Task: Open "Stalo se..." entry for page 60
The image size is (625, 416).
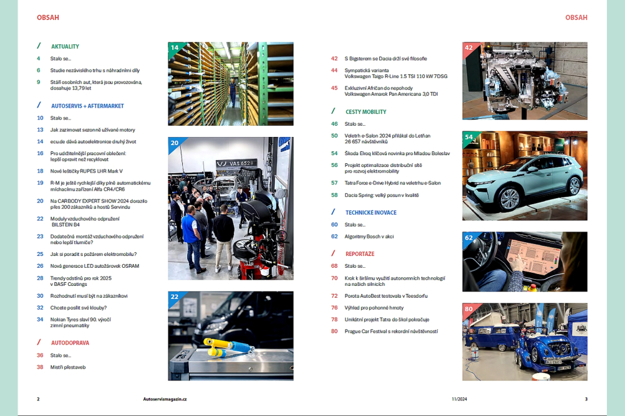Action: tap(355, 225)
